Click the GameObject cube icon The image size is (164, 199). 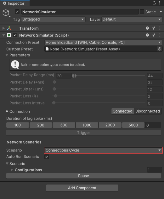pyautogui.click(x=6, y=13)
